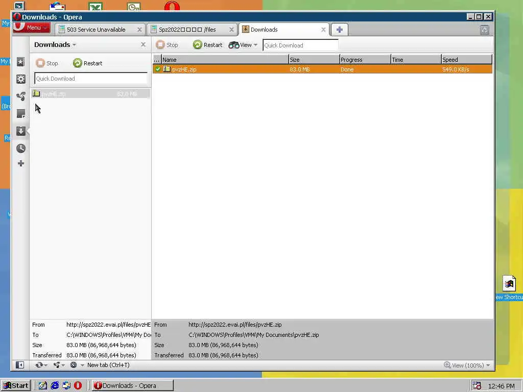Image resolution: width=523 pixels, height=392 pixels.
Task: Close the 503 Service Unavailable tab
Action: (x=139, y=30)
